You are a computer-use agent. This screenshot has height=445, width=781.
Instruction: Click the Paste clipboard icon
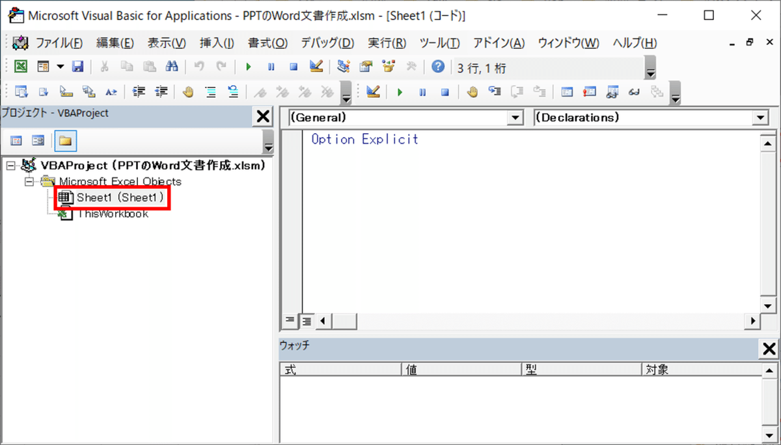click(x=149, y=67)
